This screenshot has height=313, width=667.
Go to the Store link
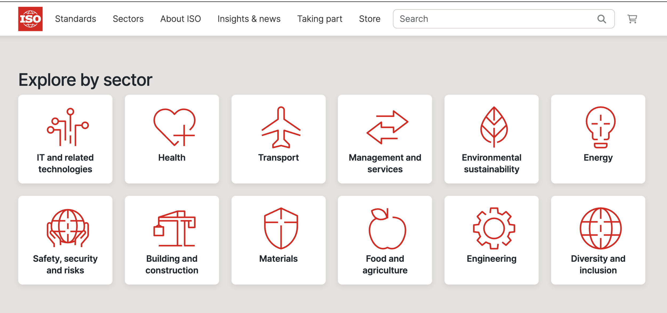point(370,19)
